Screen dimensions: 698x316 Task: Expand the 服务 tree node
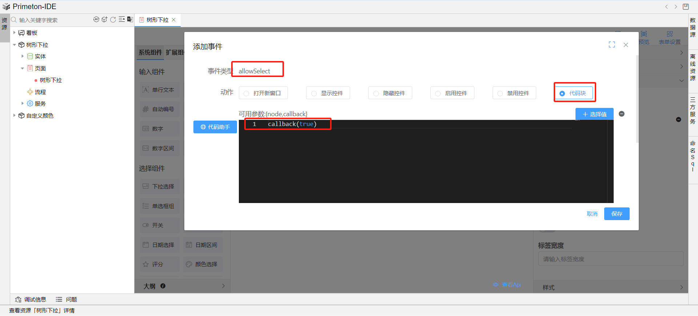pos(23,104)
